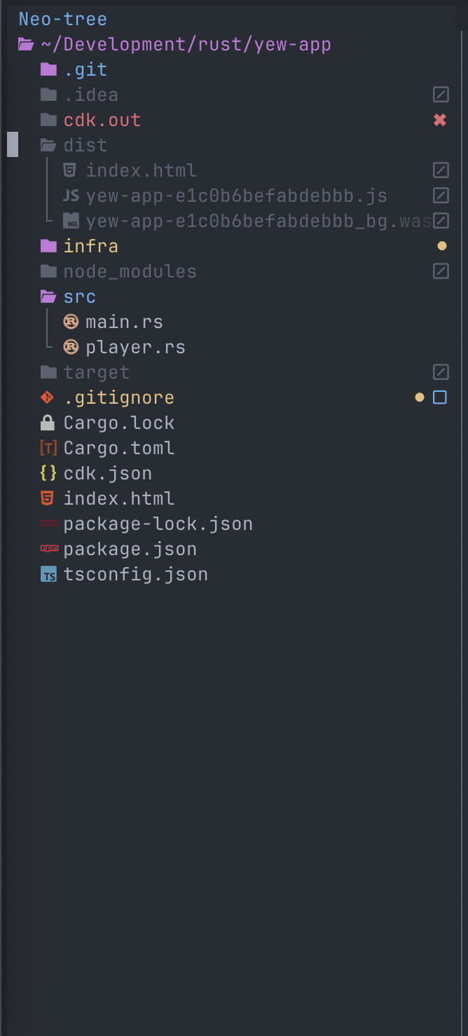This screenshot has height=1036, width=468.
Task: Click the ignored status box for .idea
Action: click(441, 95)
